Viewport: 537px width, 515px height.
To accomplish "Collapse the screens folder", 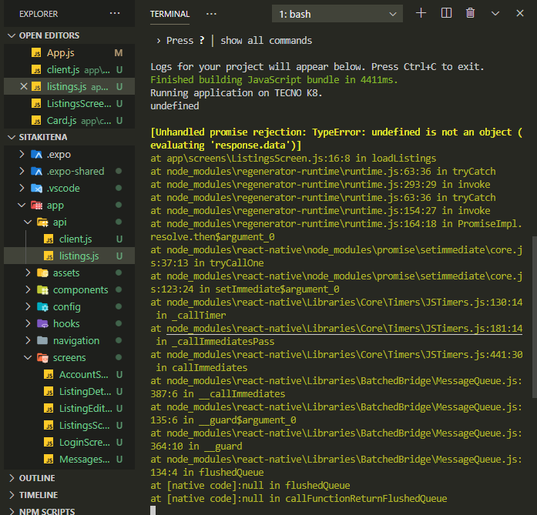I will 69,357.
